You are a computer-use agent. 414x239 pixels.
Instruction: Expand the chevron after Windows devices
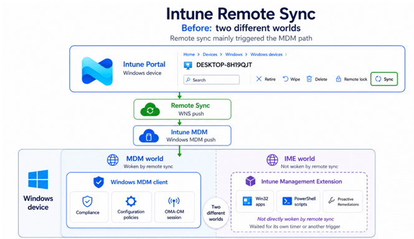(x=286, y=54)
